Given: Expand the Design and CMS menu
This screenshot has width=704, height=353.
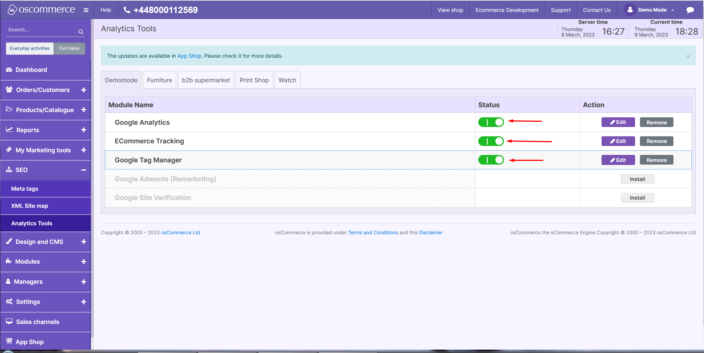Looking at the screenshot, I should tap(83, 242).
